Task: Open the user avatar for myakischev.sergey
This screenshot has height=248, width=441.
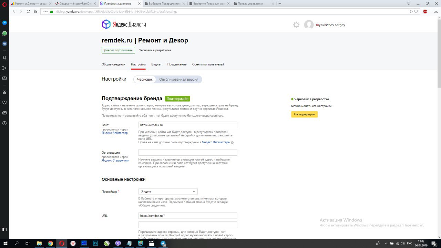Action: [309, 25]
